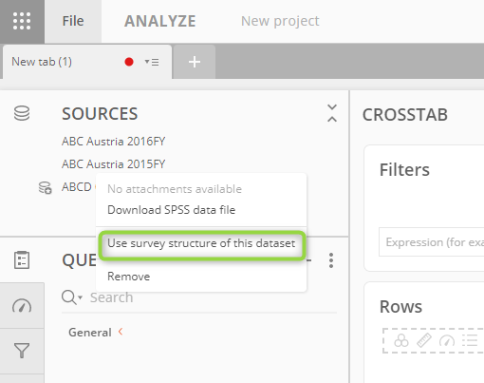Click the Sources database stack icon
The height and width of the screenshot is (383, 484).
pyautogui.click(x=22, y=113)
